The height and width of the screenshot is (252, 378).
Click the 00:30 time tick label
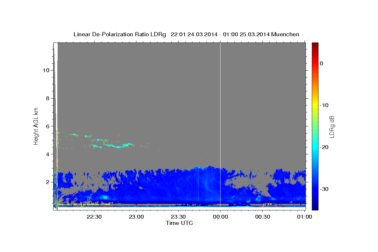pos(262,217)
